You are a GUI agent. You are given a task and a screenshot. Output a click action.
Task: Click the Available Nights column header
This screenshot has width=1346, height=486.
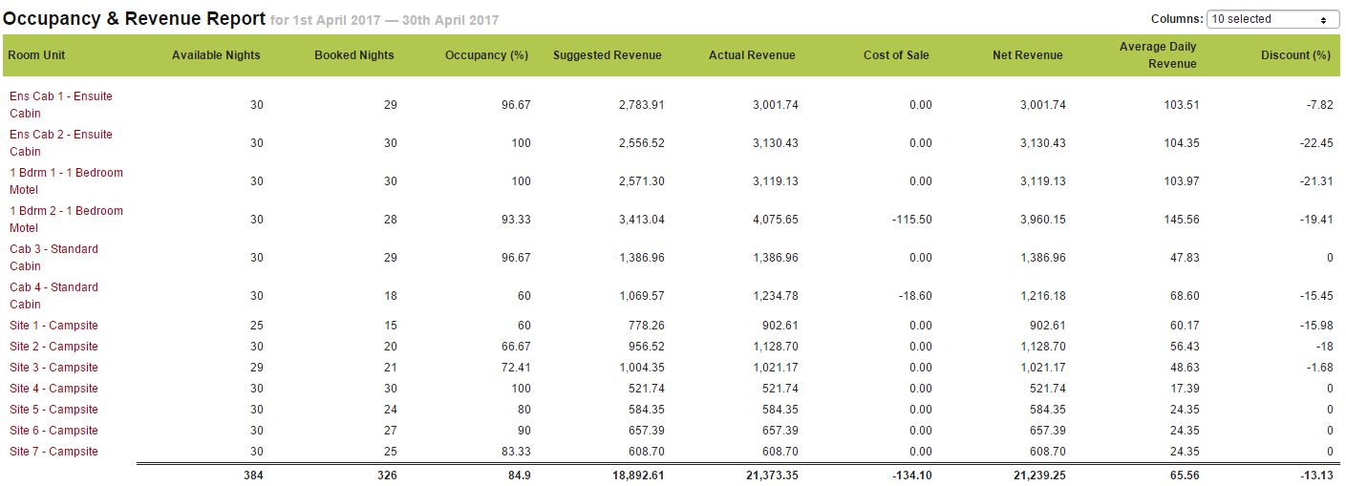[216, 55]
